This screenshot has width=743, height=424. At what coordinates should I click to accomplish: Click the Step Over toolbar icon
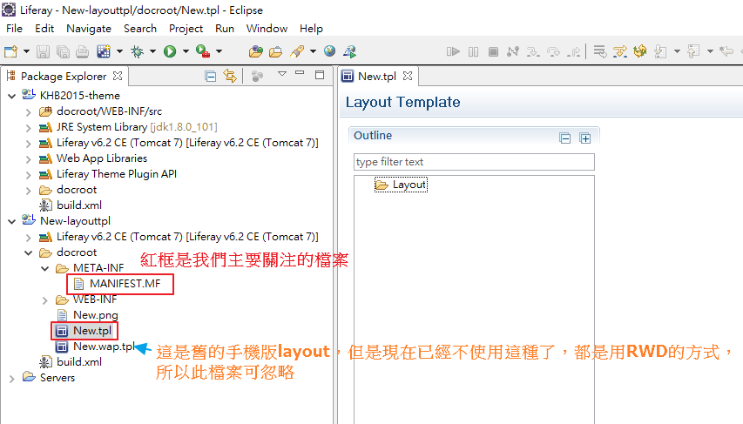pos(553,51)
